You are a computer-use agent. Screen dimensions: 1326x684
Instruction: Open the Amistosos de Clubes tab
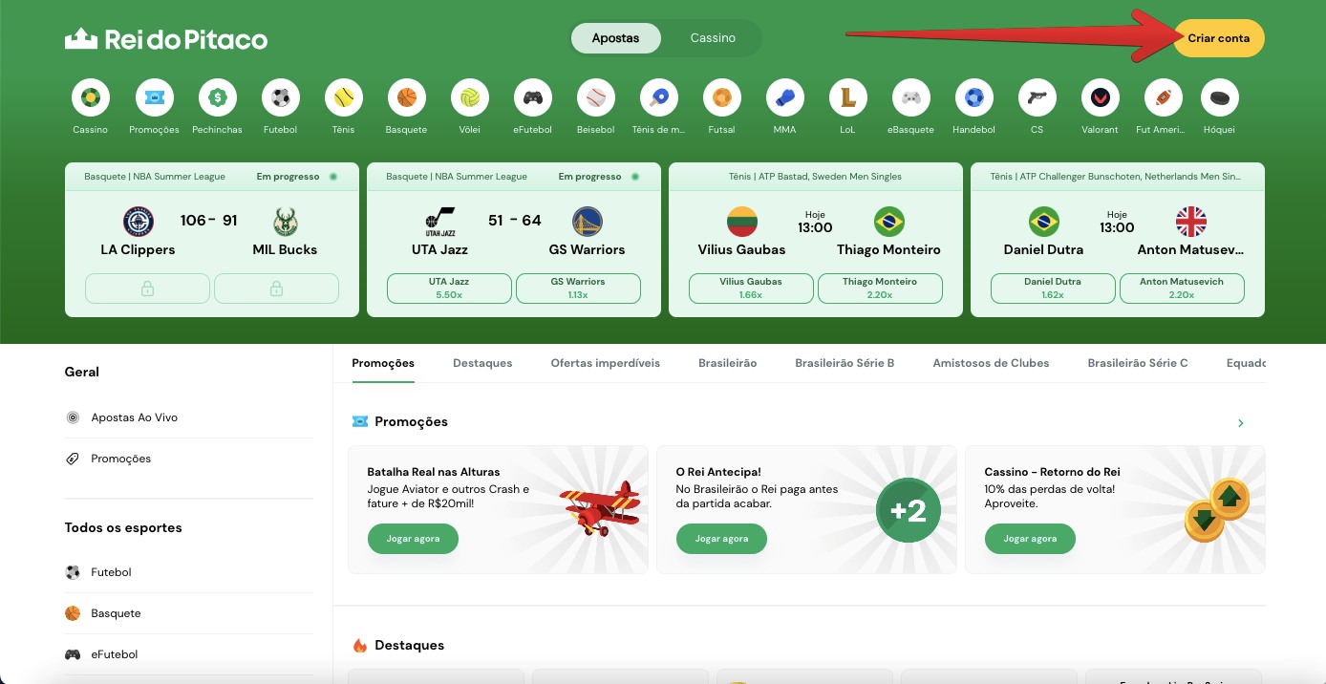pyautogui.click(x=991, y=363)
